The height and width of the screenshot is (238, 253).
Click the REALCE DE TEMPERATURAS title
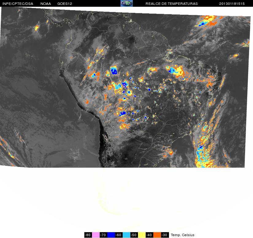pos(172,4)
